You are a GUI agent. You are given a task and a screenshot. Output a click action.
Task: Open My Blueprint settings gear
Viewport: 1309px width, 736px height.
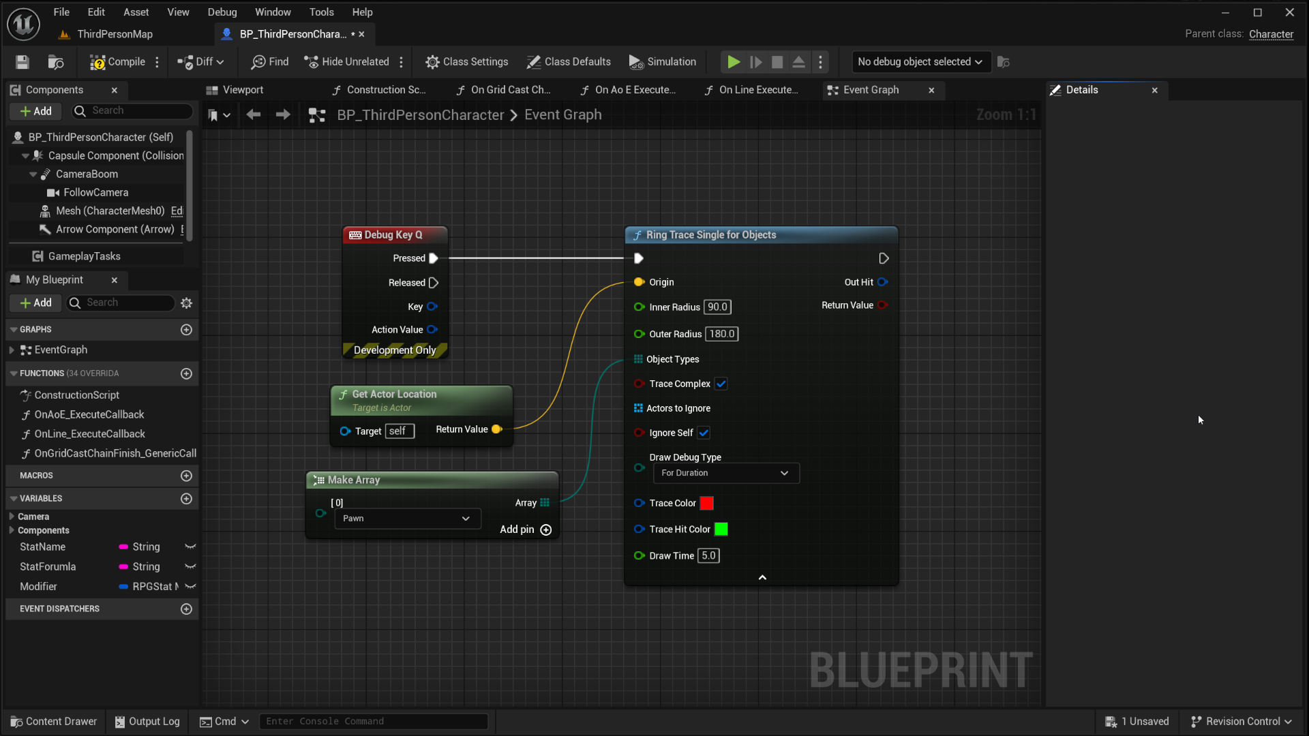click(x=187, y=303)
